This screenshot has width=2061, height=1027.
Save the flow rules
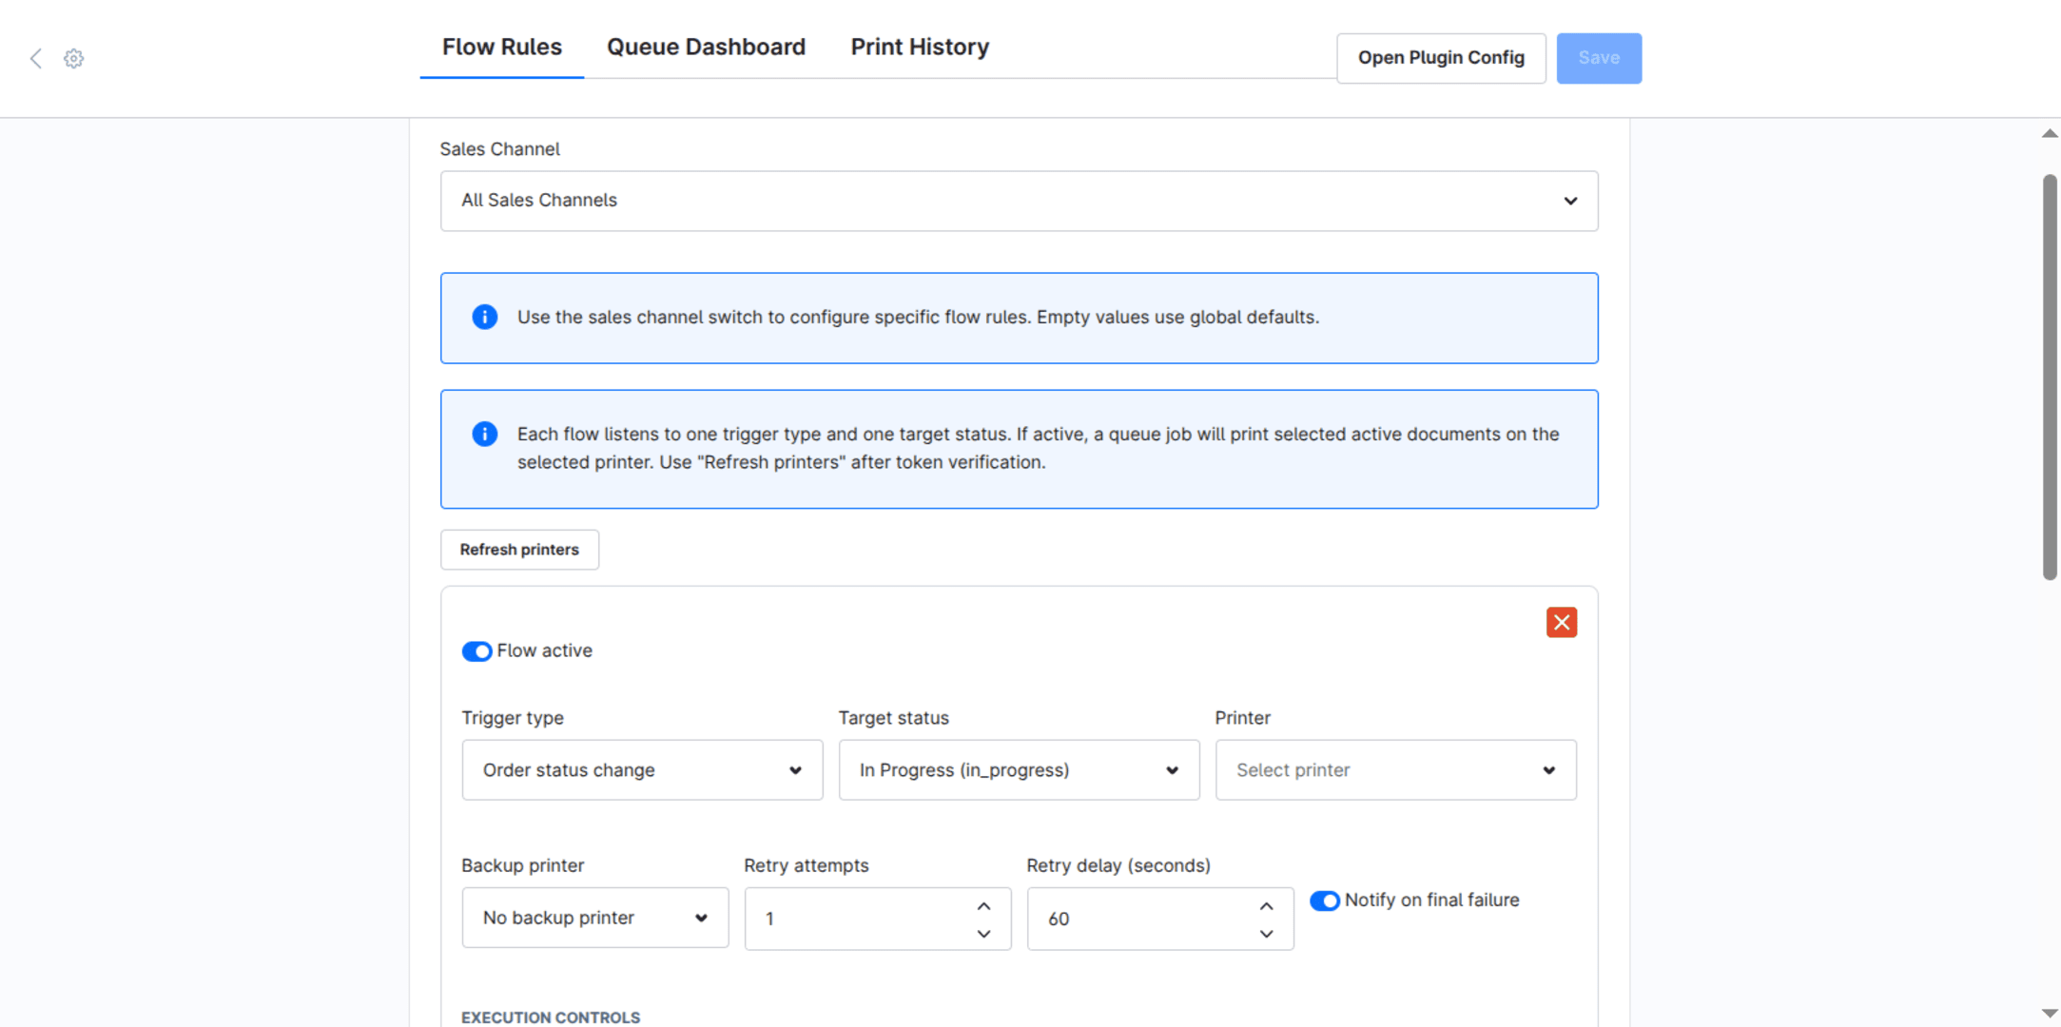(x=1598, y=58)
